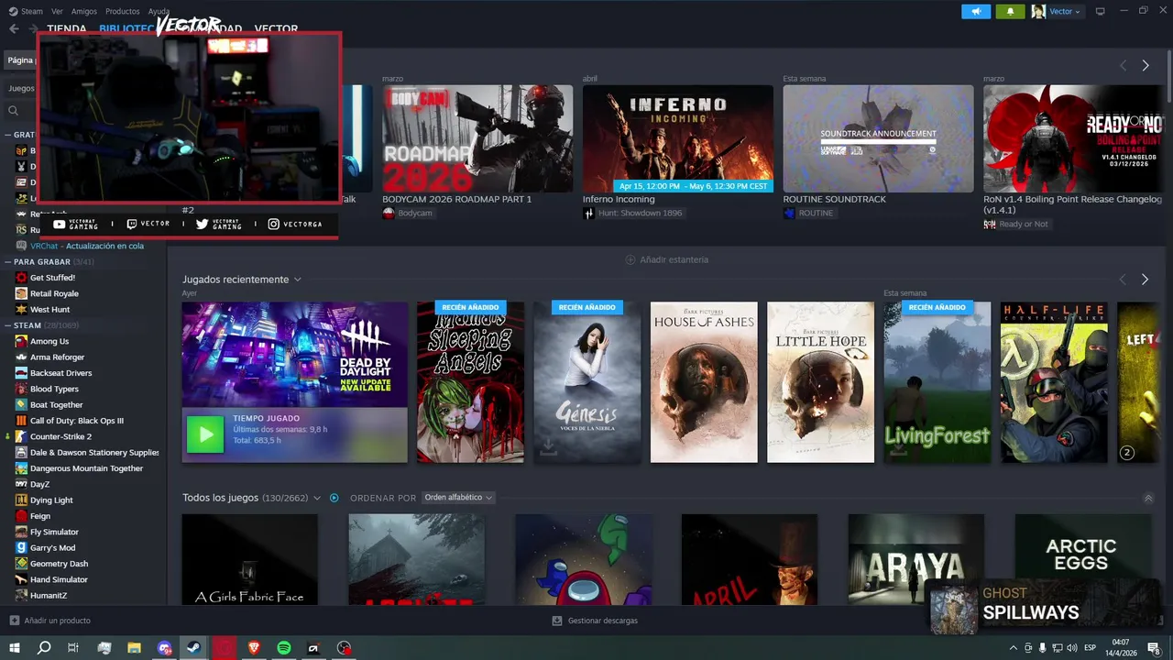Open File Explorer from the taskbar
Image resolution: width=1173 pixels, height=660 pixels.
coord(134,648)
